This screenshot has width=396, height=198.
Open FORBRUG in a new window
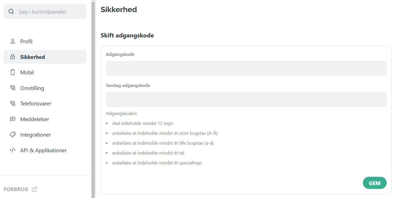(x=16, y=189)
